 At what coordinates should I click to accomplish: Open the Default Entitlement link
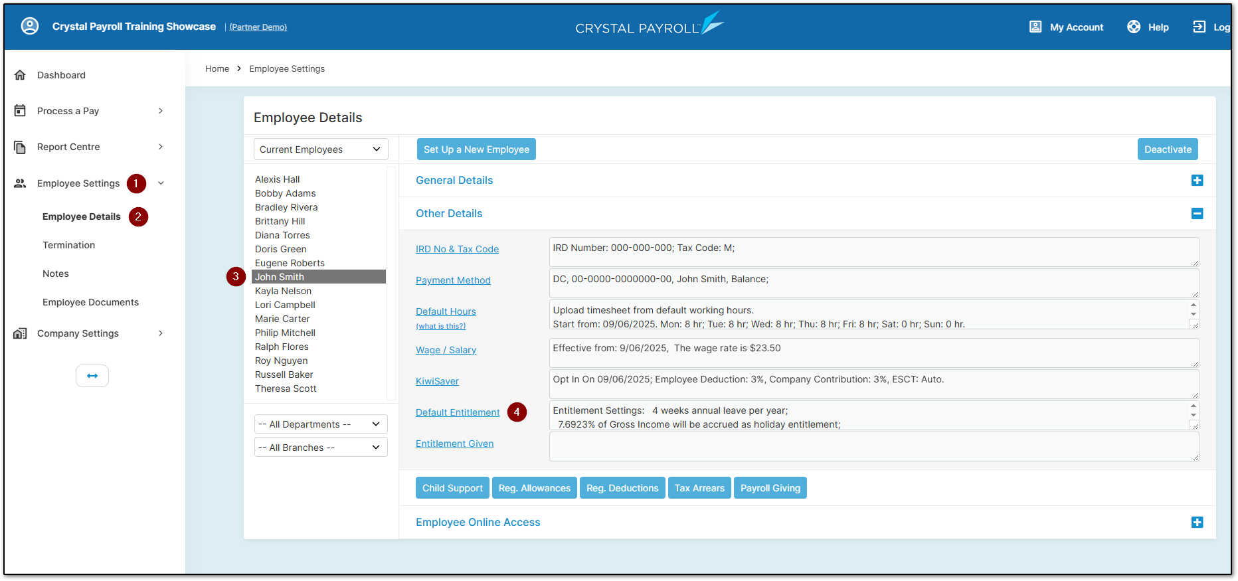[x=458, y=412]
